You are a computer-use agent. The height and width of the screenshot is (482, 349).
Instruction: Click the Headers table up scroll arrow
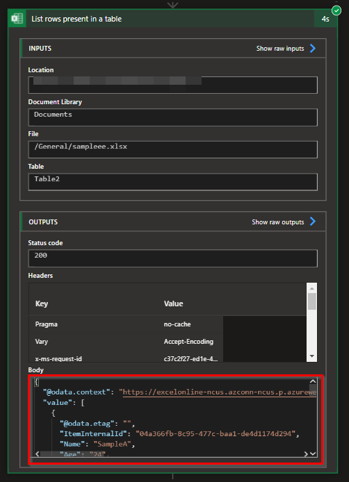pyautogui.click(x=311, y=288)
